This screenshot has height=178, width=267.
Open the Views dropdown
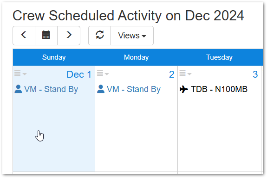pos(132,36)
